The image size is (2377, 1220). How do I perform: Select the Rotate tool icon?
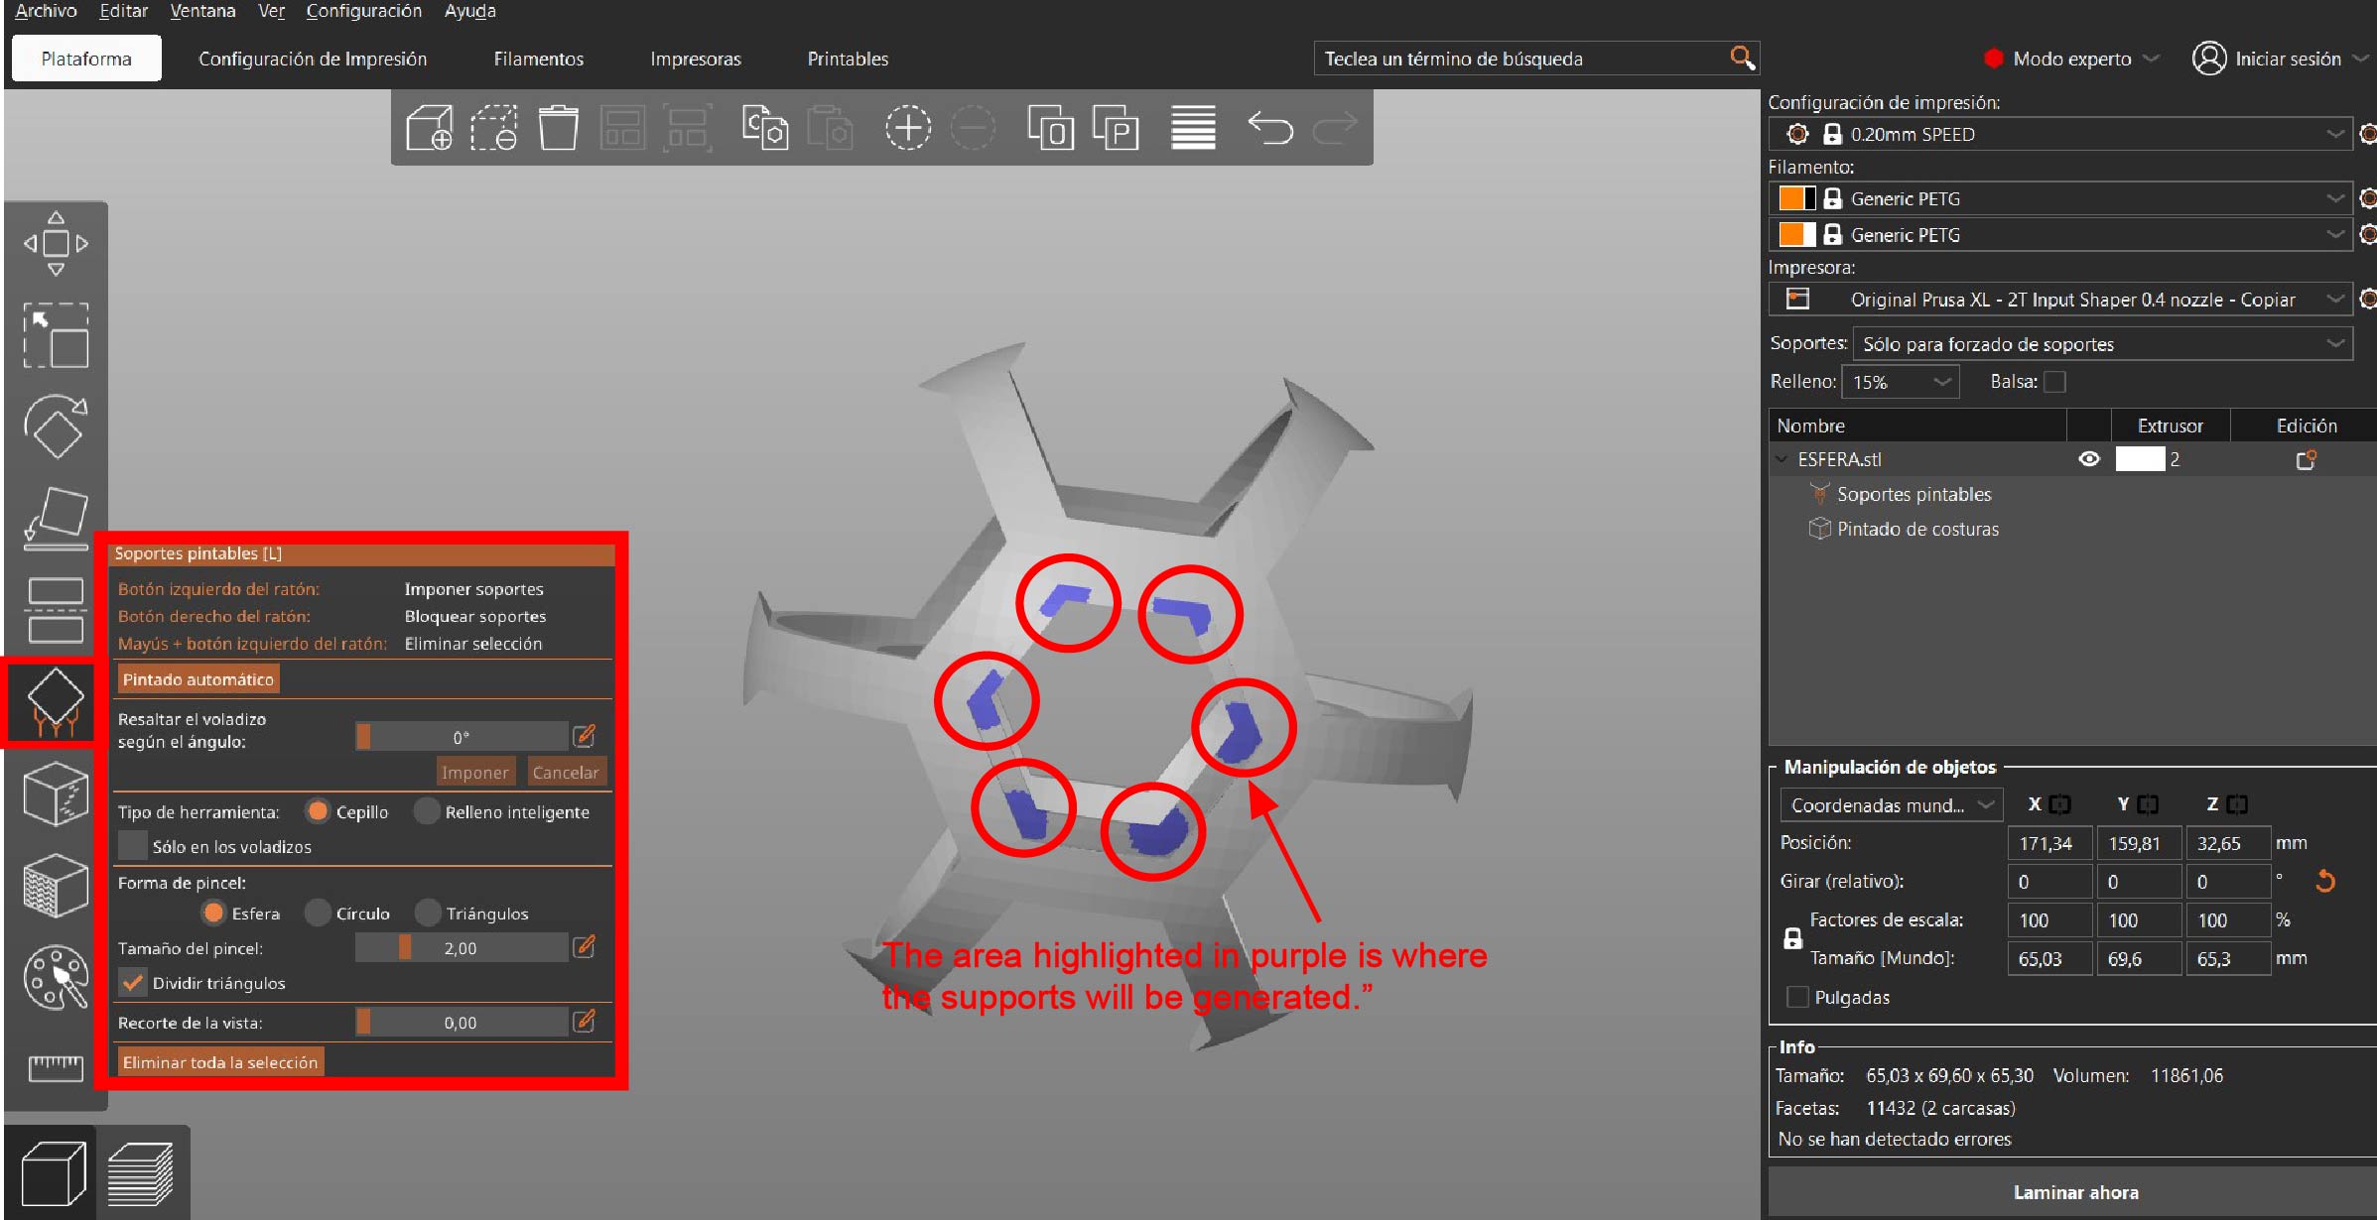click(56, 427)
